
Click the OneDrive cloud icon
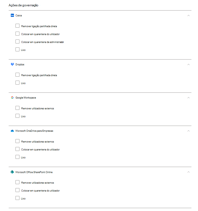coord(12,131)
